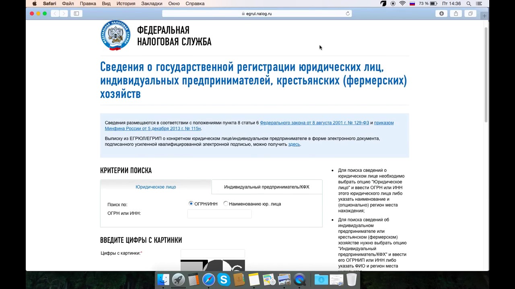
Task: Go forward with Safari's forward arrow
Action: pyautogui.click(x=64, y=14)
